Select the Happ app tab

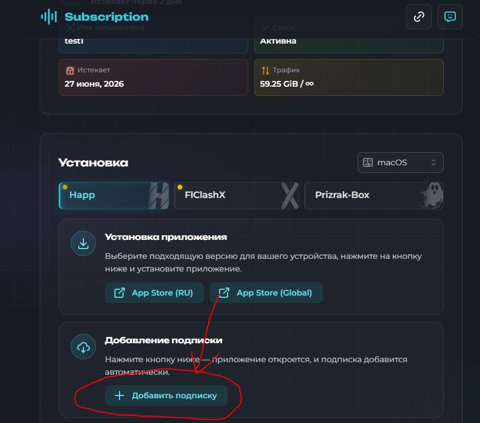coord(114,196)
